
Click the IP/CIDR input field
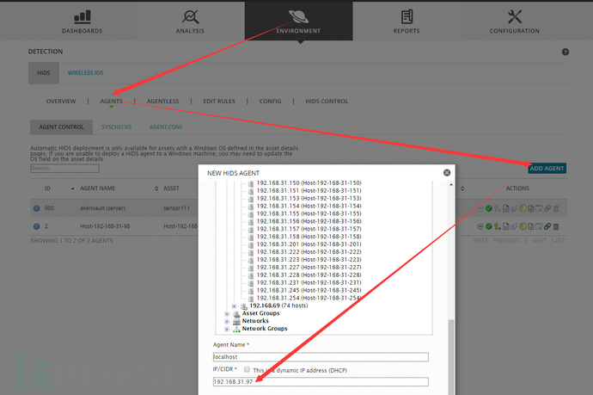321,382
